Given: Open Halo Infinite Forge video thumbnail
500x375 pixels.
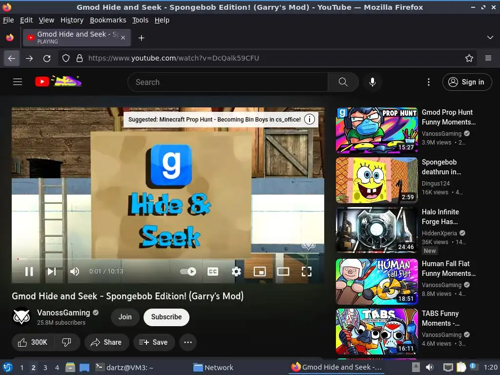Looking at the screenshot, I should click(376, 230).
